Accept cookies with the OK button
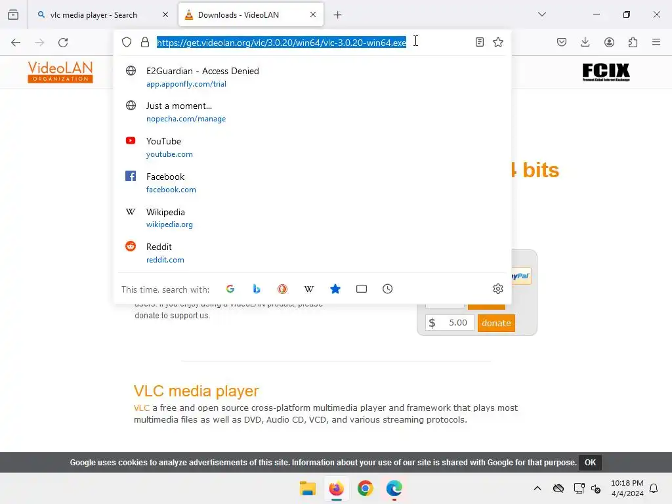This screenshot has width=672, height=504. point(590,463)
